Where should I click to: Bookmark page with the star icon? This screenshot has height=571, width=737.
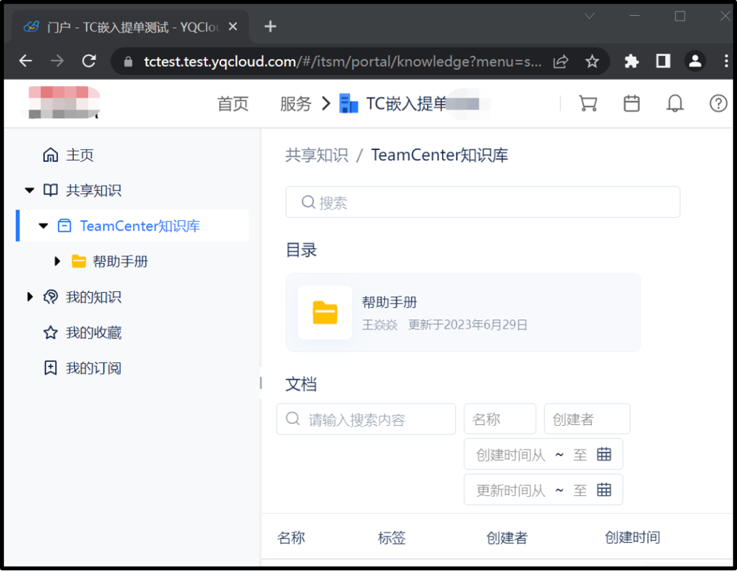592,61
